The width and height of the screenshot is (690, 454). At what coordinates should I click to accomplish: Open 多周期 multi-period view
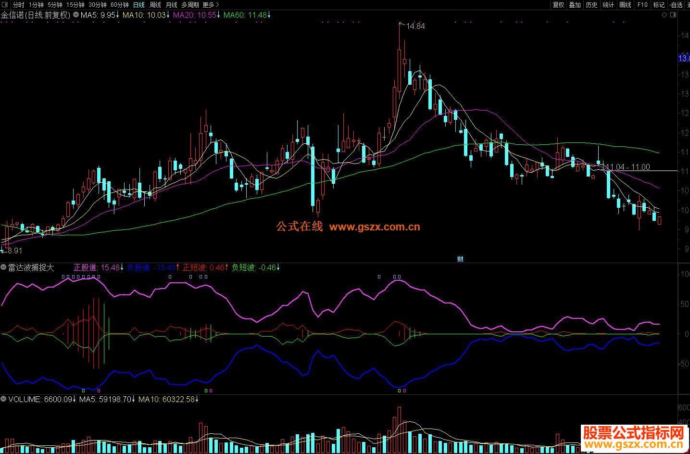pyautogui.click(x=190, y=5)
